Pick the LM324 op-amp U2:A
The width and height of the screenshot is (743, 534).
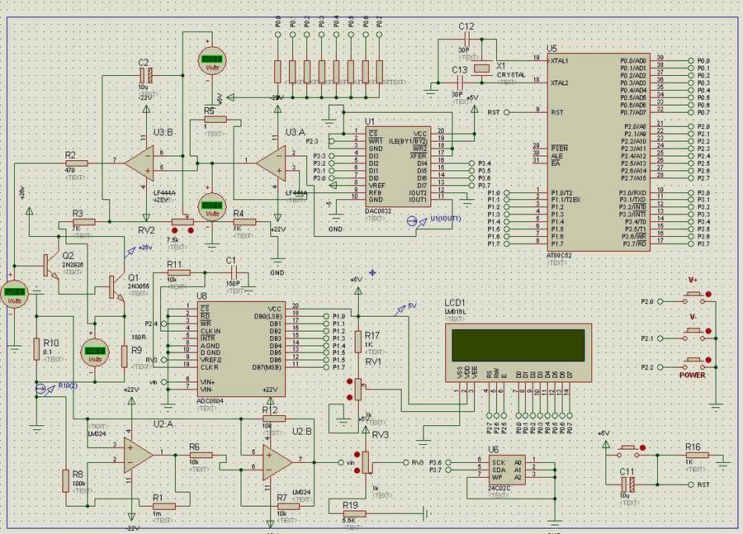[x=138, y=456]
